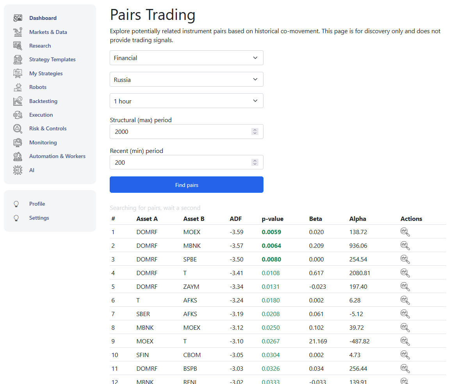This screenshot has height=384, width=470.
Task: Click the Robots sidebar icon
Action: pos(18,87)
